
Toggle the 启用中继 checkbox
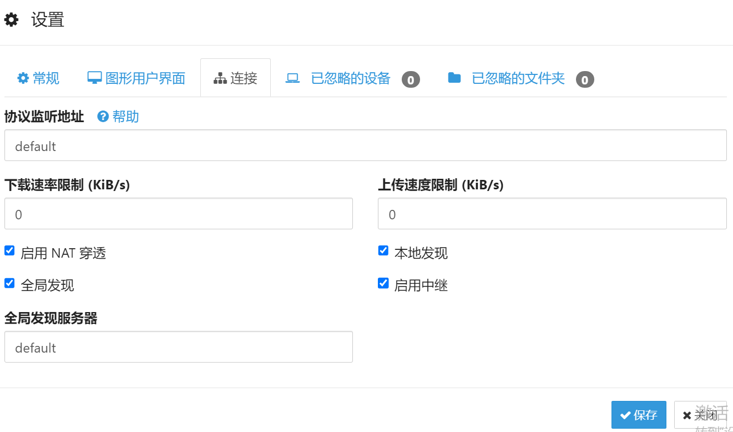[x=383, y=283]
